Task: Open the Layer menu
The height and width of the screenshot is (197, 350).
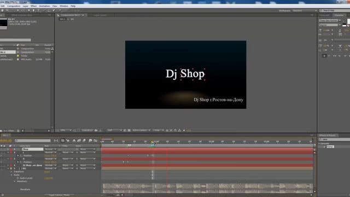Action: click(x=26, y=6)
